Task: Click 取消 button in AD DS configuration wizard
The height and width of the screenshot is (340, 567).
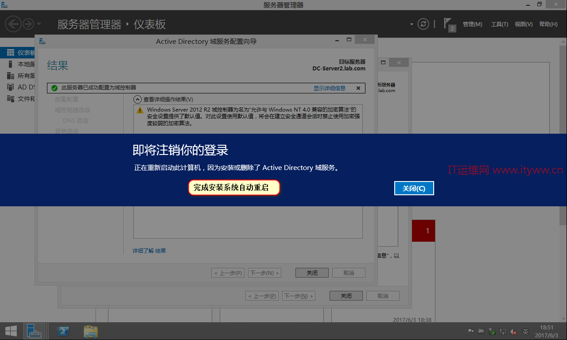Action: tap(349, 273)
